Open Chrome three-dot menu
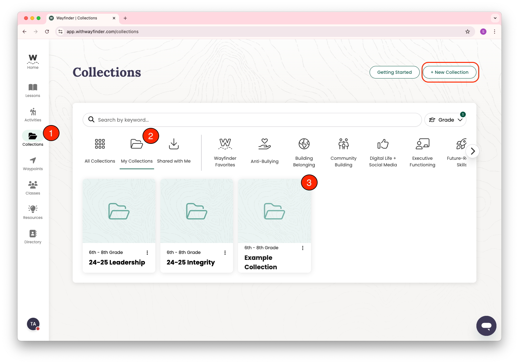519x364 pixels. tap(495, 32)
